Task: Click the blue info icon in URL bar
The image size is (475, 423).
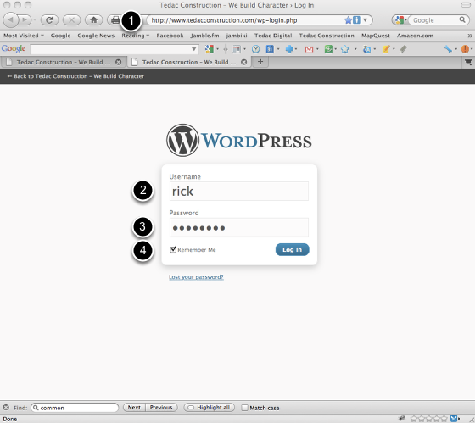Action: pos(357,20)
